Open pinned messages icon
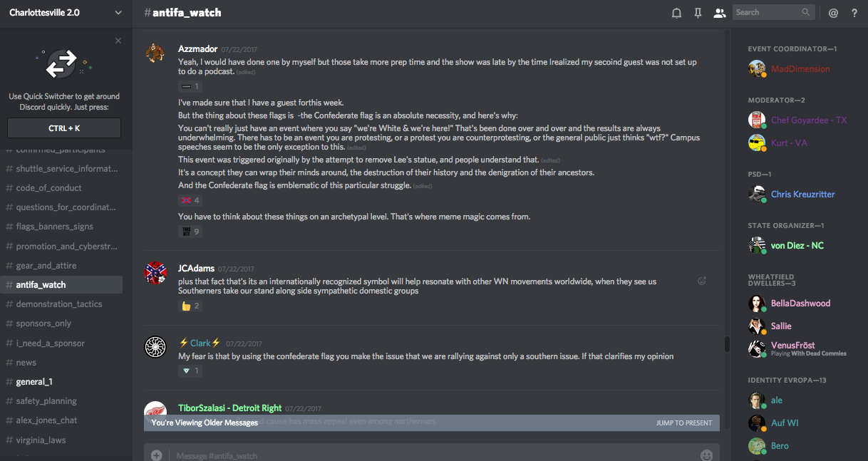 click(698, 13)
